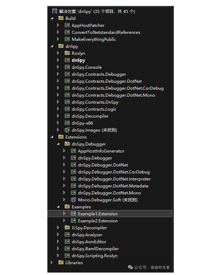Expand the Mono.Debugger.Soft project node
This screenshot has height=275, width=210.
pyautogui.click(x=64, y=200)
